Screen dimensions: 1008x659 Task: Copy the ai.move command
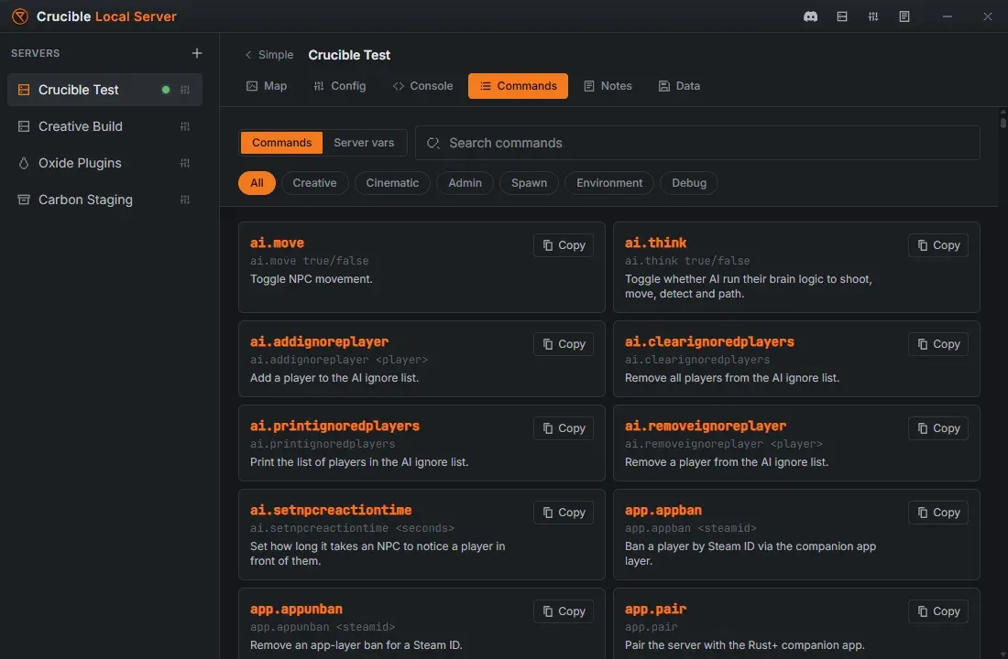pyautogui.click(x=564, y=245)
